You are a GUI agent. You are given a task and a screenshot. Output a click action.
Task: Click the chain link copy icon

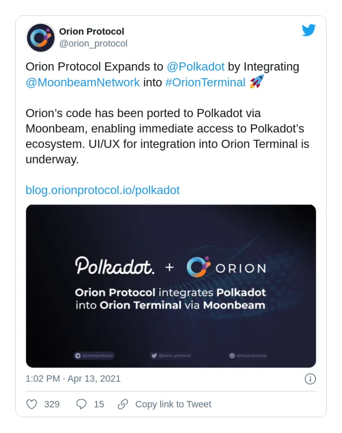pyautogui.click(x=123, y=404)
